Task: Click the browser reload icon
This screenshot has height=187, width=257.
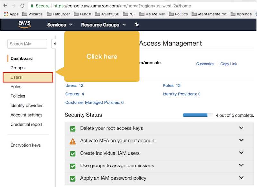Action: point(22,6)
